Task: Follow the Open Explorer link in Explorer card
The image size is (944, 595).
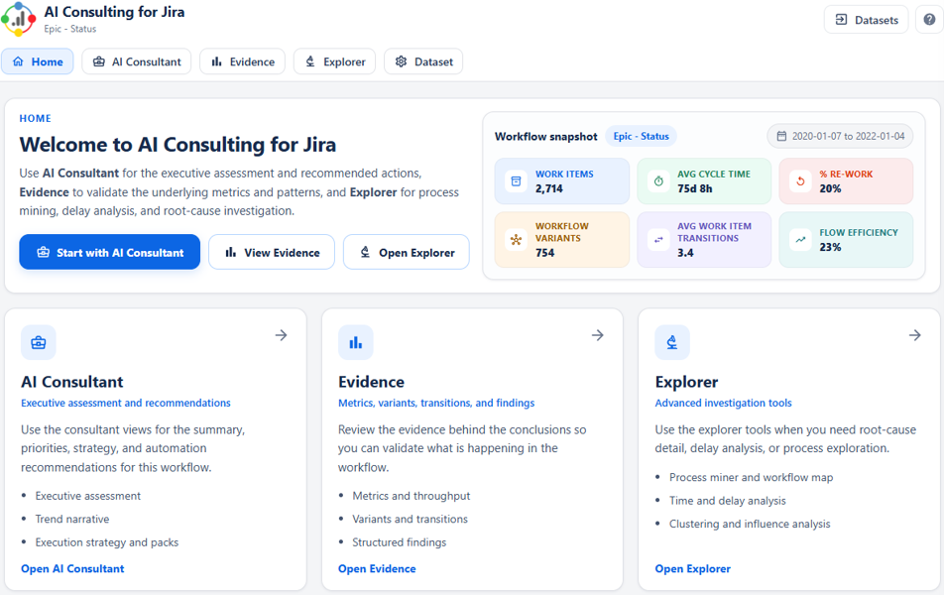Action: [693, 568]
